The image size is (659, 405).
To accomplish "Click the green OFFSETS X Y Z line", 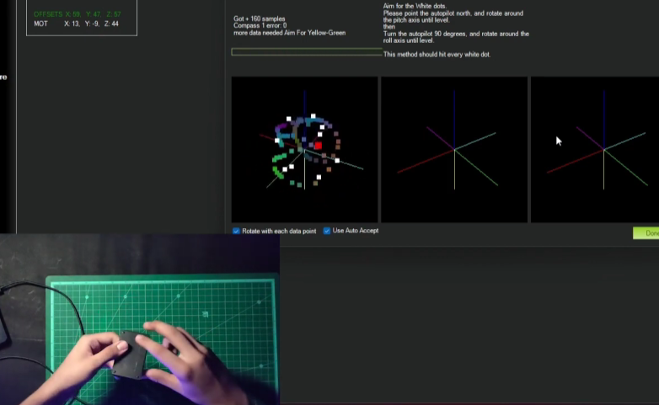I will [x=78, y=14].
